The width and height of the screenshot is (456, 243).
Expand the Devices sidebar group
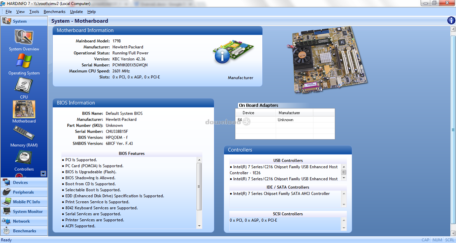point(24,183)
